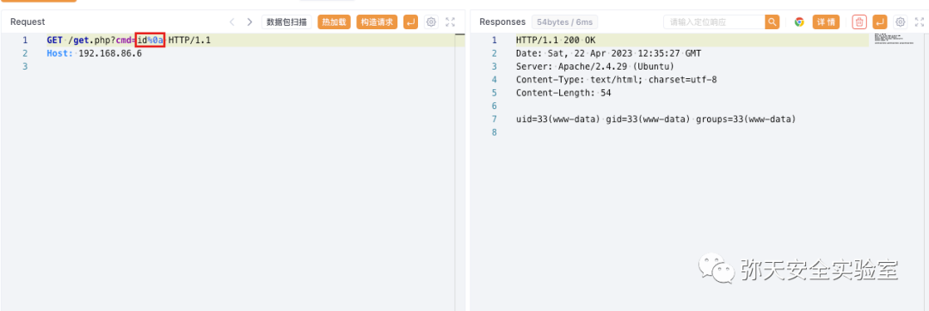Click the 热加载 button
Screen dimensions: 929x311
pyautogui.click(x=334, y=21)
